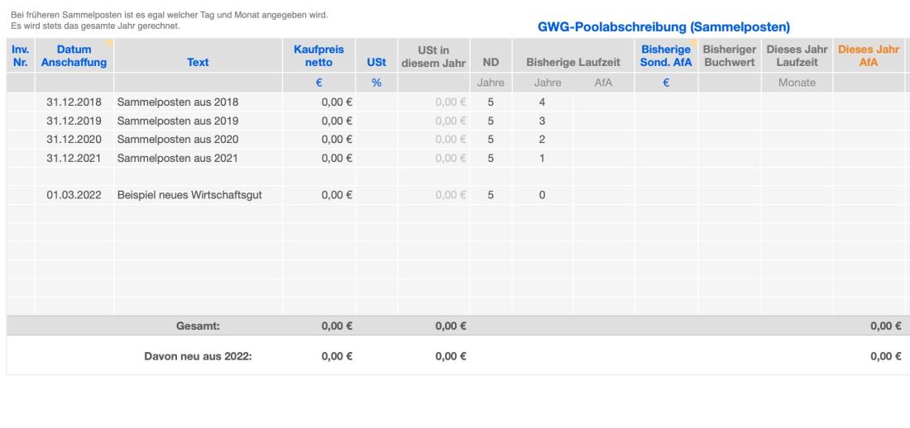Click the 'Datum Anschaffung' column header
The width and height of the screenshot is (910, 428).
pyautogui.click(x=74, y=56)
